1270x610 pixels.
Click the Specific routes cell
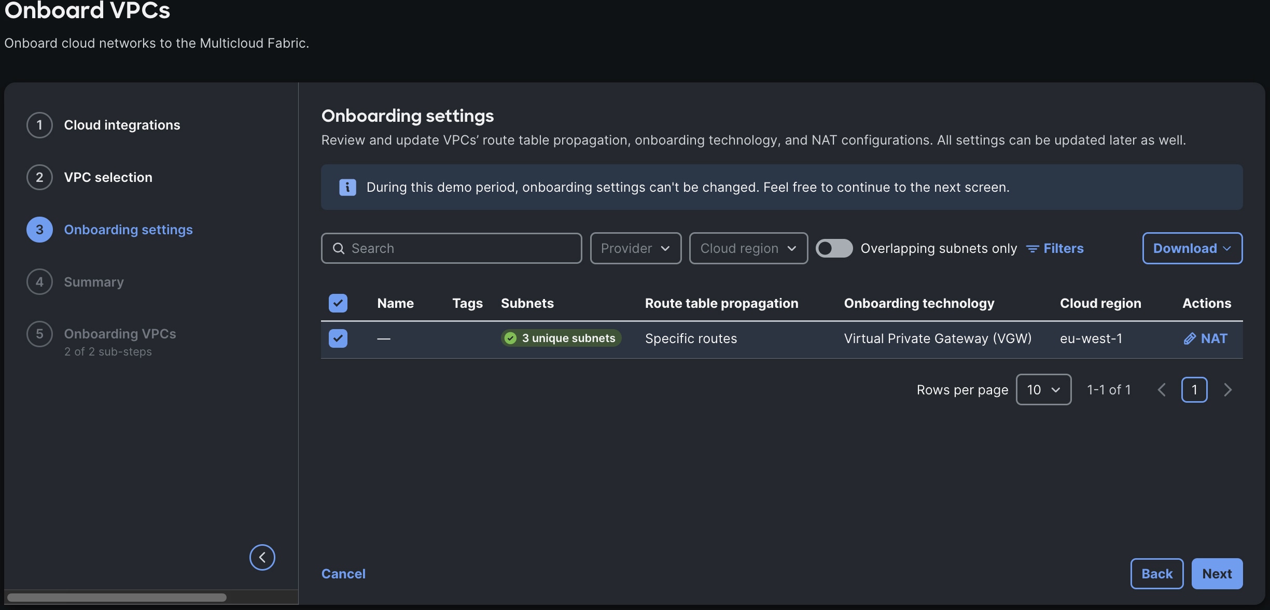691,338
